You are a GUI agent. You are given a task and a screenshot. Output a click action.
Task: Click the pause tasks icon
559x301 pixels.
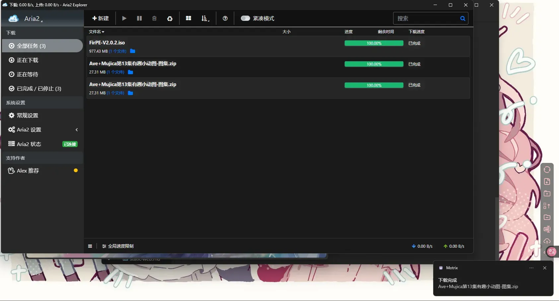[x=139, y=19]
